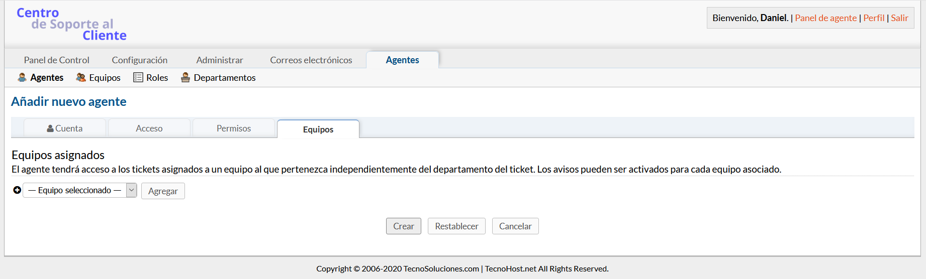The image size is (926, 279).
Task: Reset the form with Restablecer
Action: click(x=456, y=226)
